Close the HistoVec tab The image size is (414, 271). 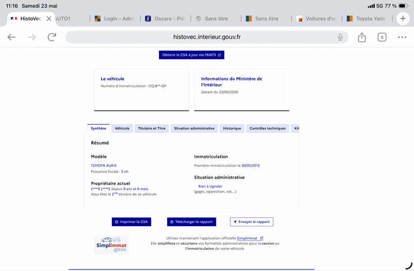49,19
